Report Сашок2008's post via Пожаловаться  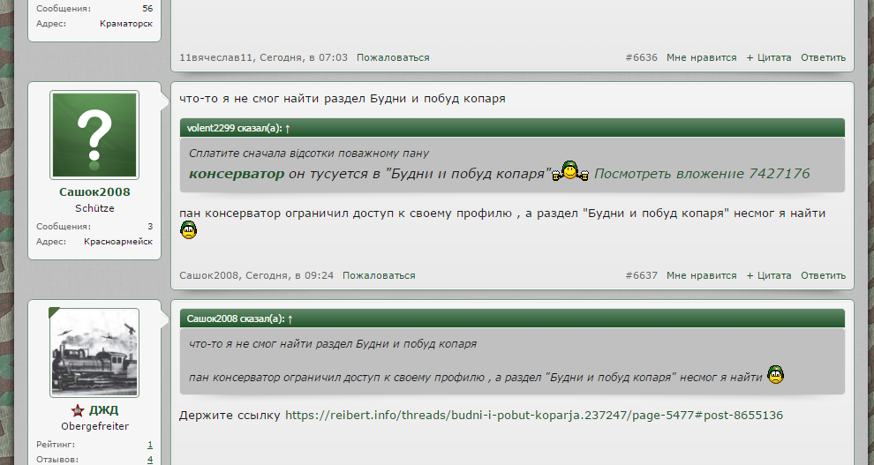click(x=379, y=275)
